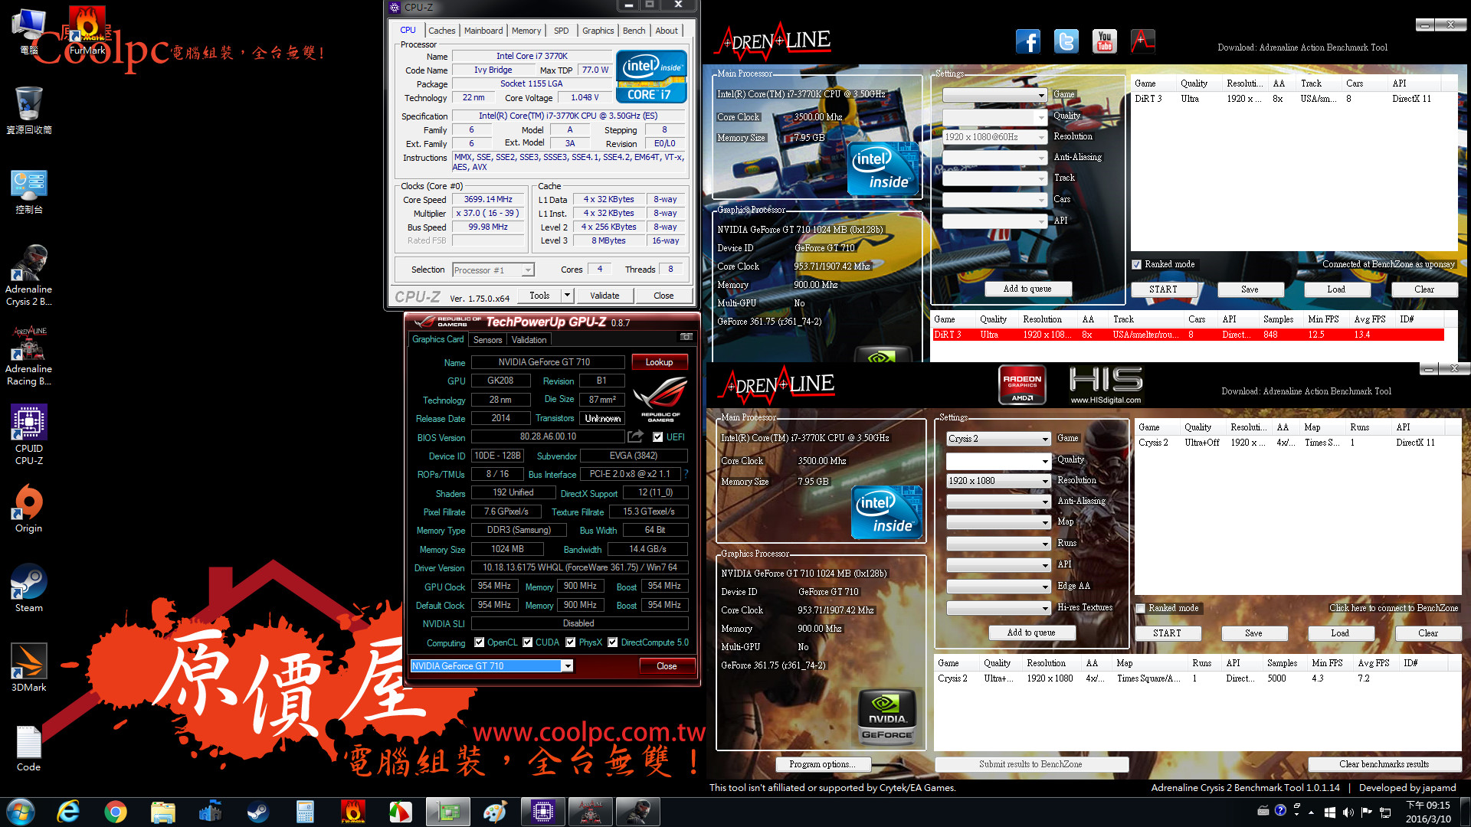Expand the 1920 x 1080@60Hz resolution dropdown
Image resolution: width=1471 pixels, height=827 pixels.
[994, 137]
